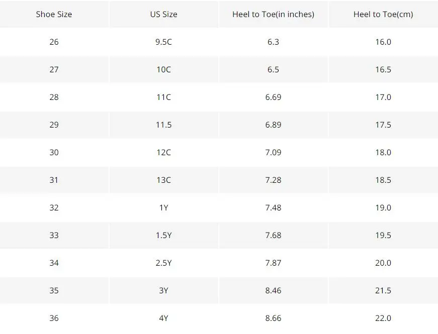Select the Heel to Toe(in inches) header
Screen dimensions: 438x334
tap(273, 14)
